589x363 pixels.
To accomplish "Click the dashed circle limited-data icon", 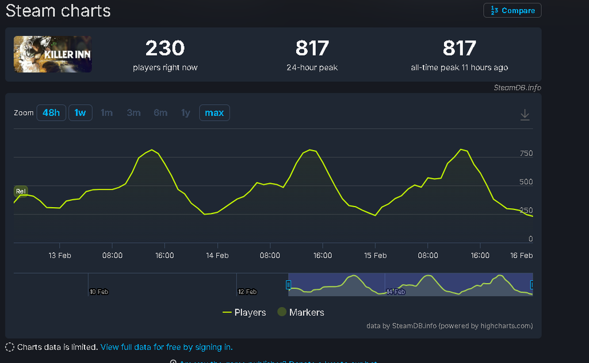I will click(10, 347).
